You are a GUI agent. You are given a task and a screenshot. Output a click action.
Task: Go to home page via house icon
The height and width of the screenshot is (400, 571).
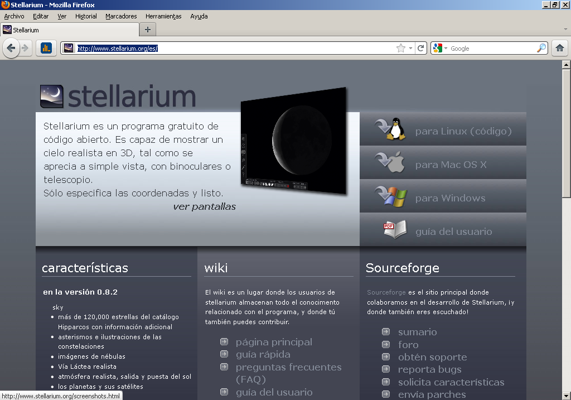[560, 48]
